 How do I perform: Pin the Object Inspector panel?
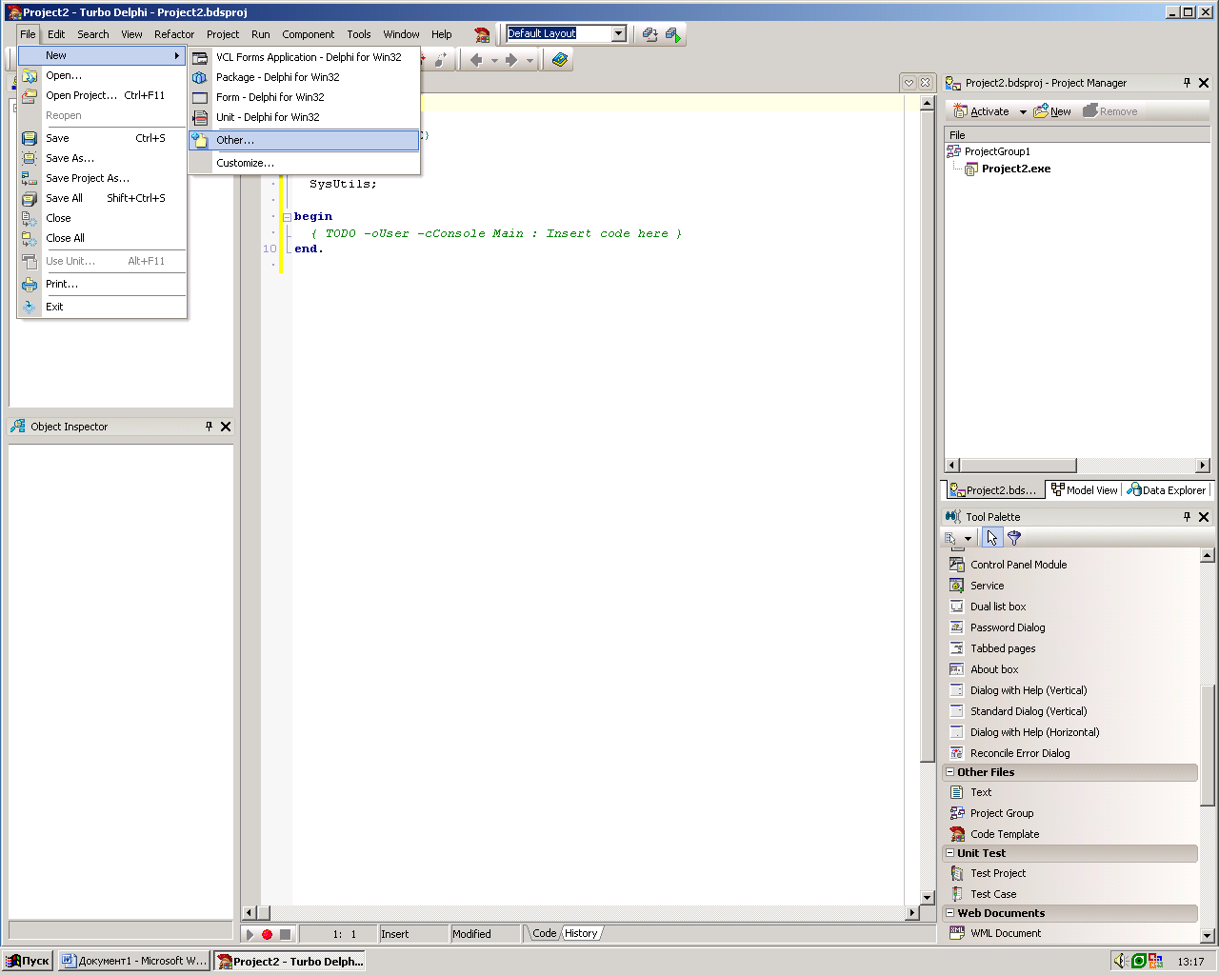[209, 427]
